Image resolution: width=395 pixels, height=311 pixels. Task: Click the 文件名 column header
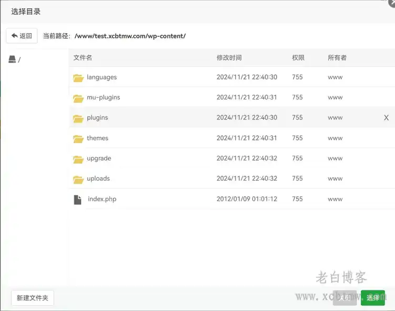coord(83,58)
